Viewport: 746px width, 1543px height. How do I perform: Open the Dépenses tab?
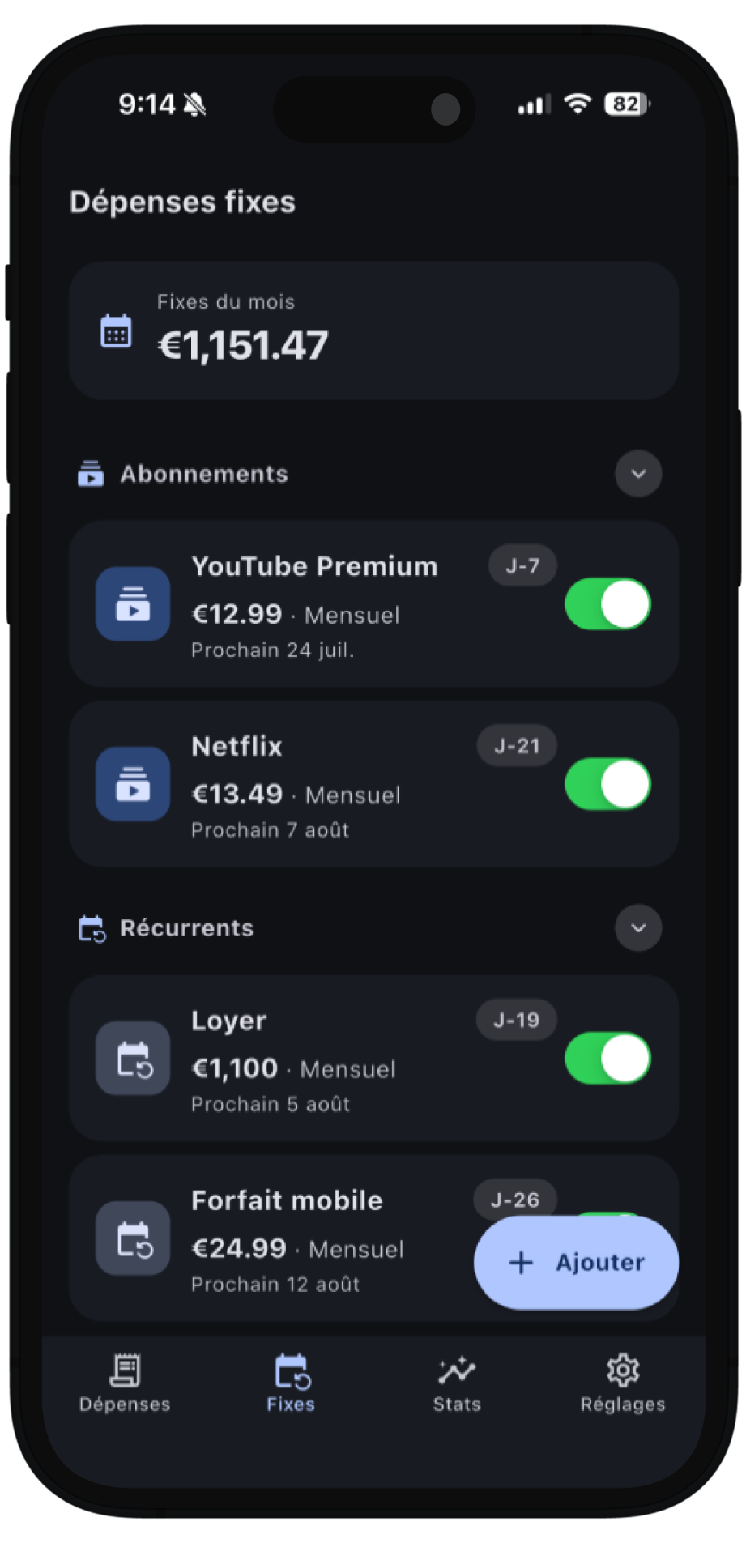tap(125, 1384)
